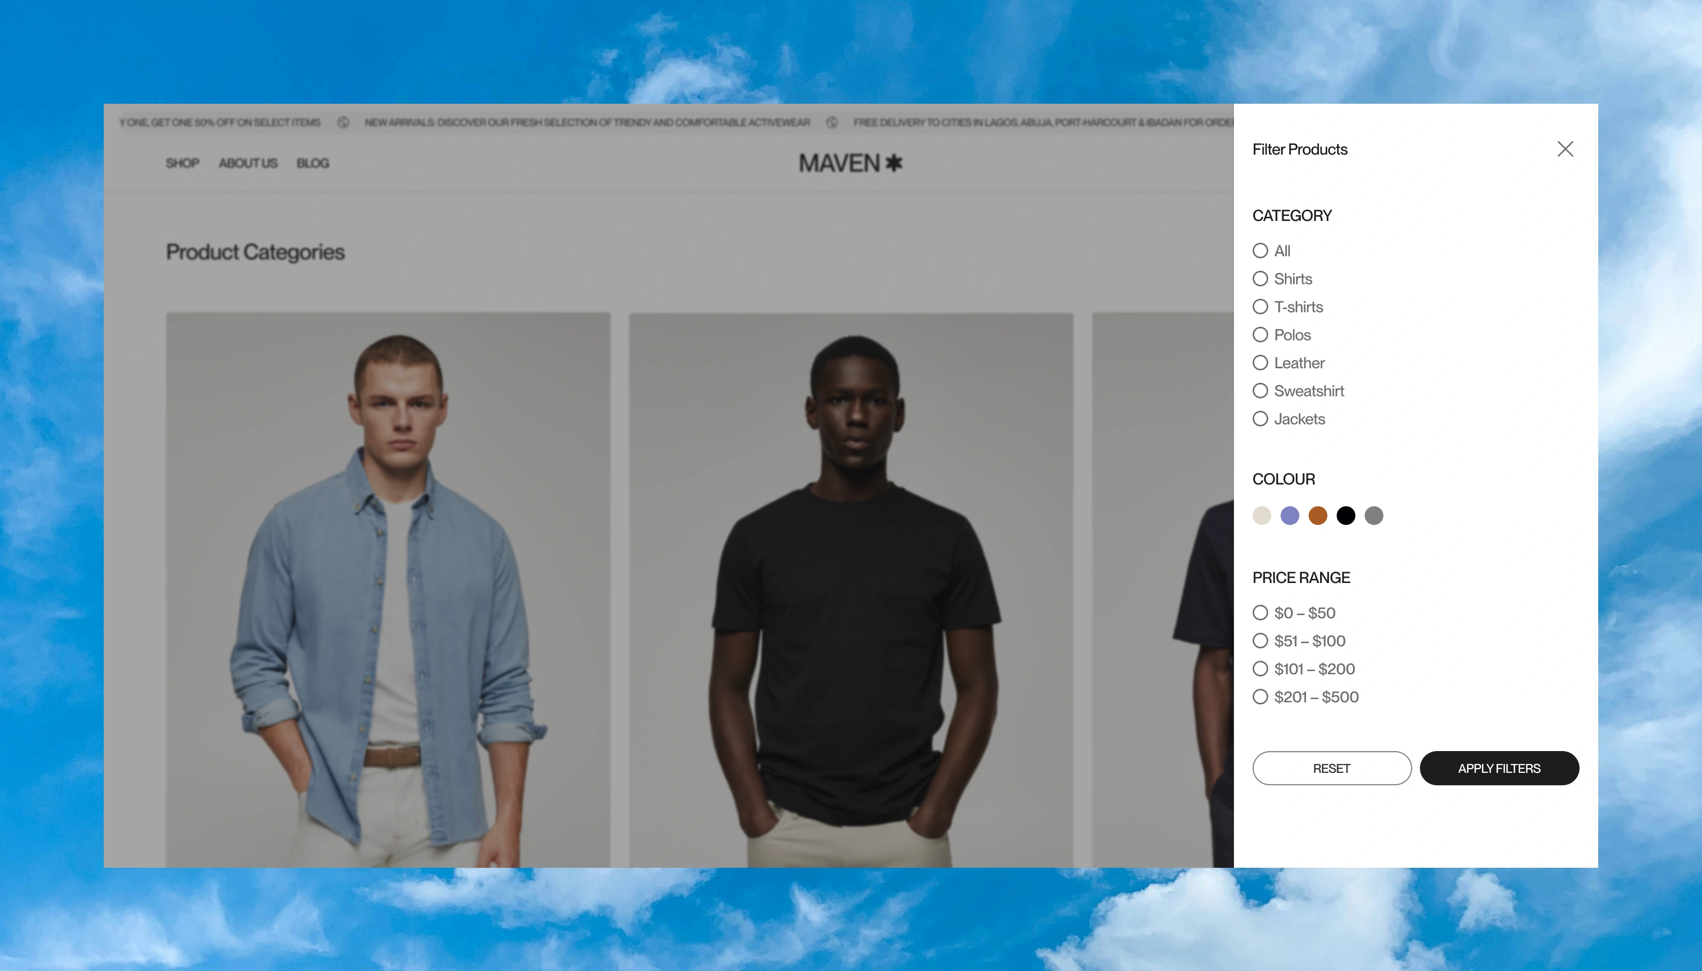The image size is (1702, 971).
Task: Choose the grey colour swatch
Action: (x=1374, y=516)
